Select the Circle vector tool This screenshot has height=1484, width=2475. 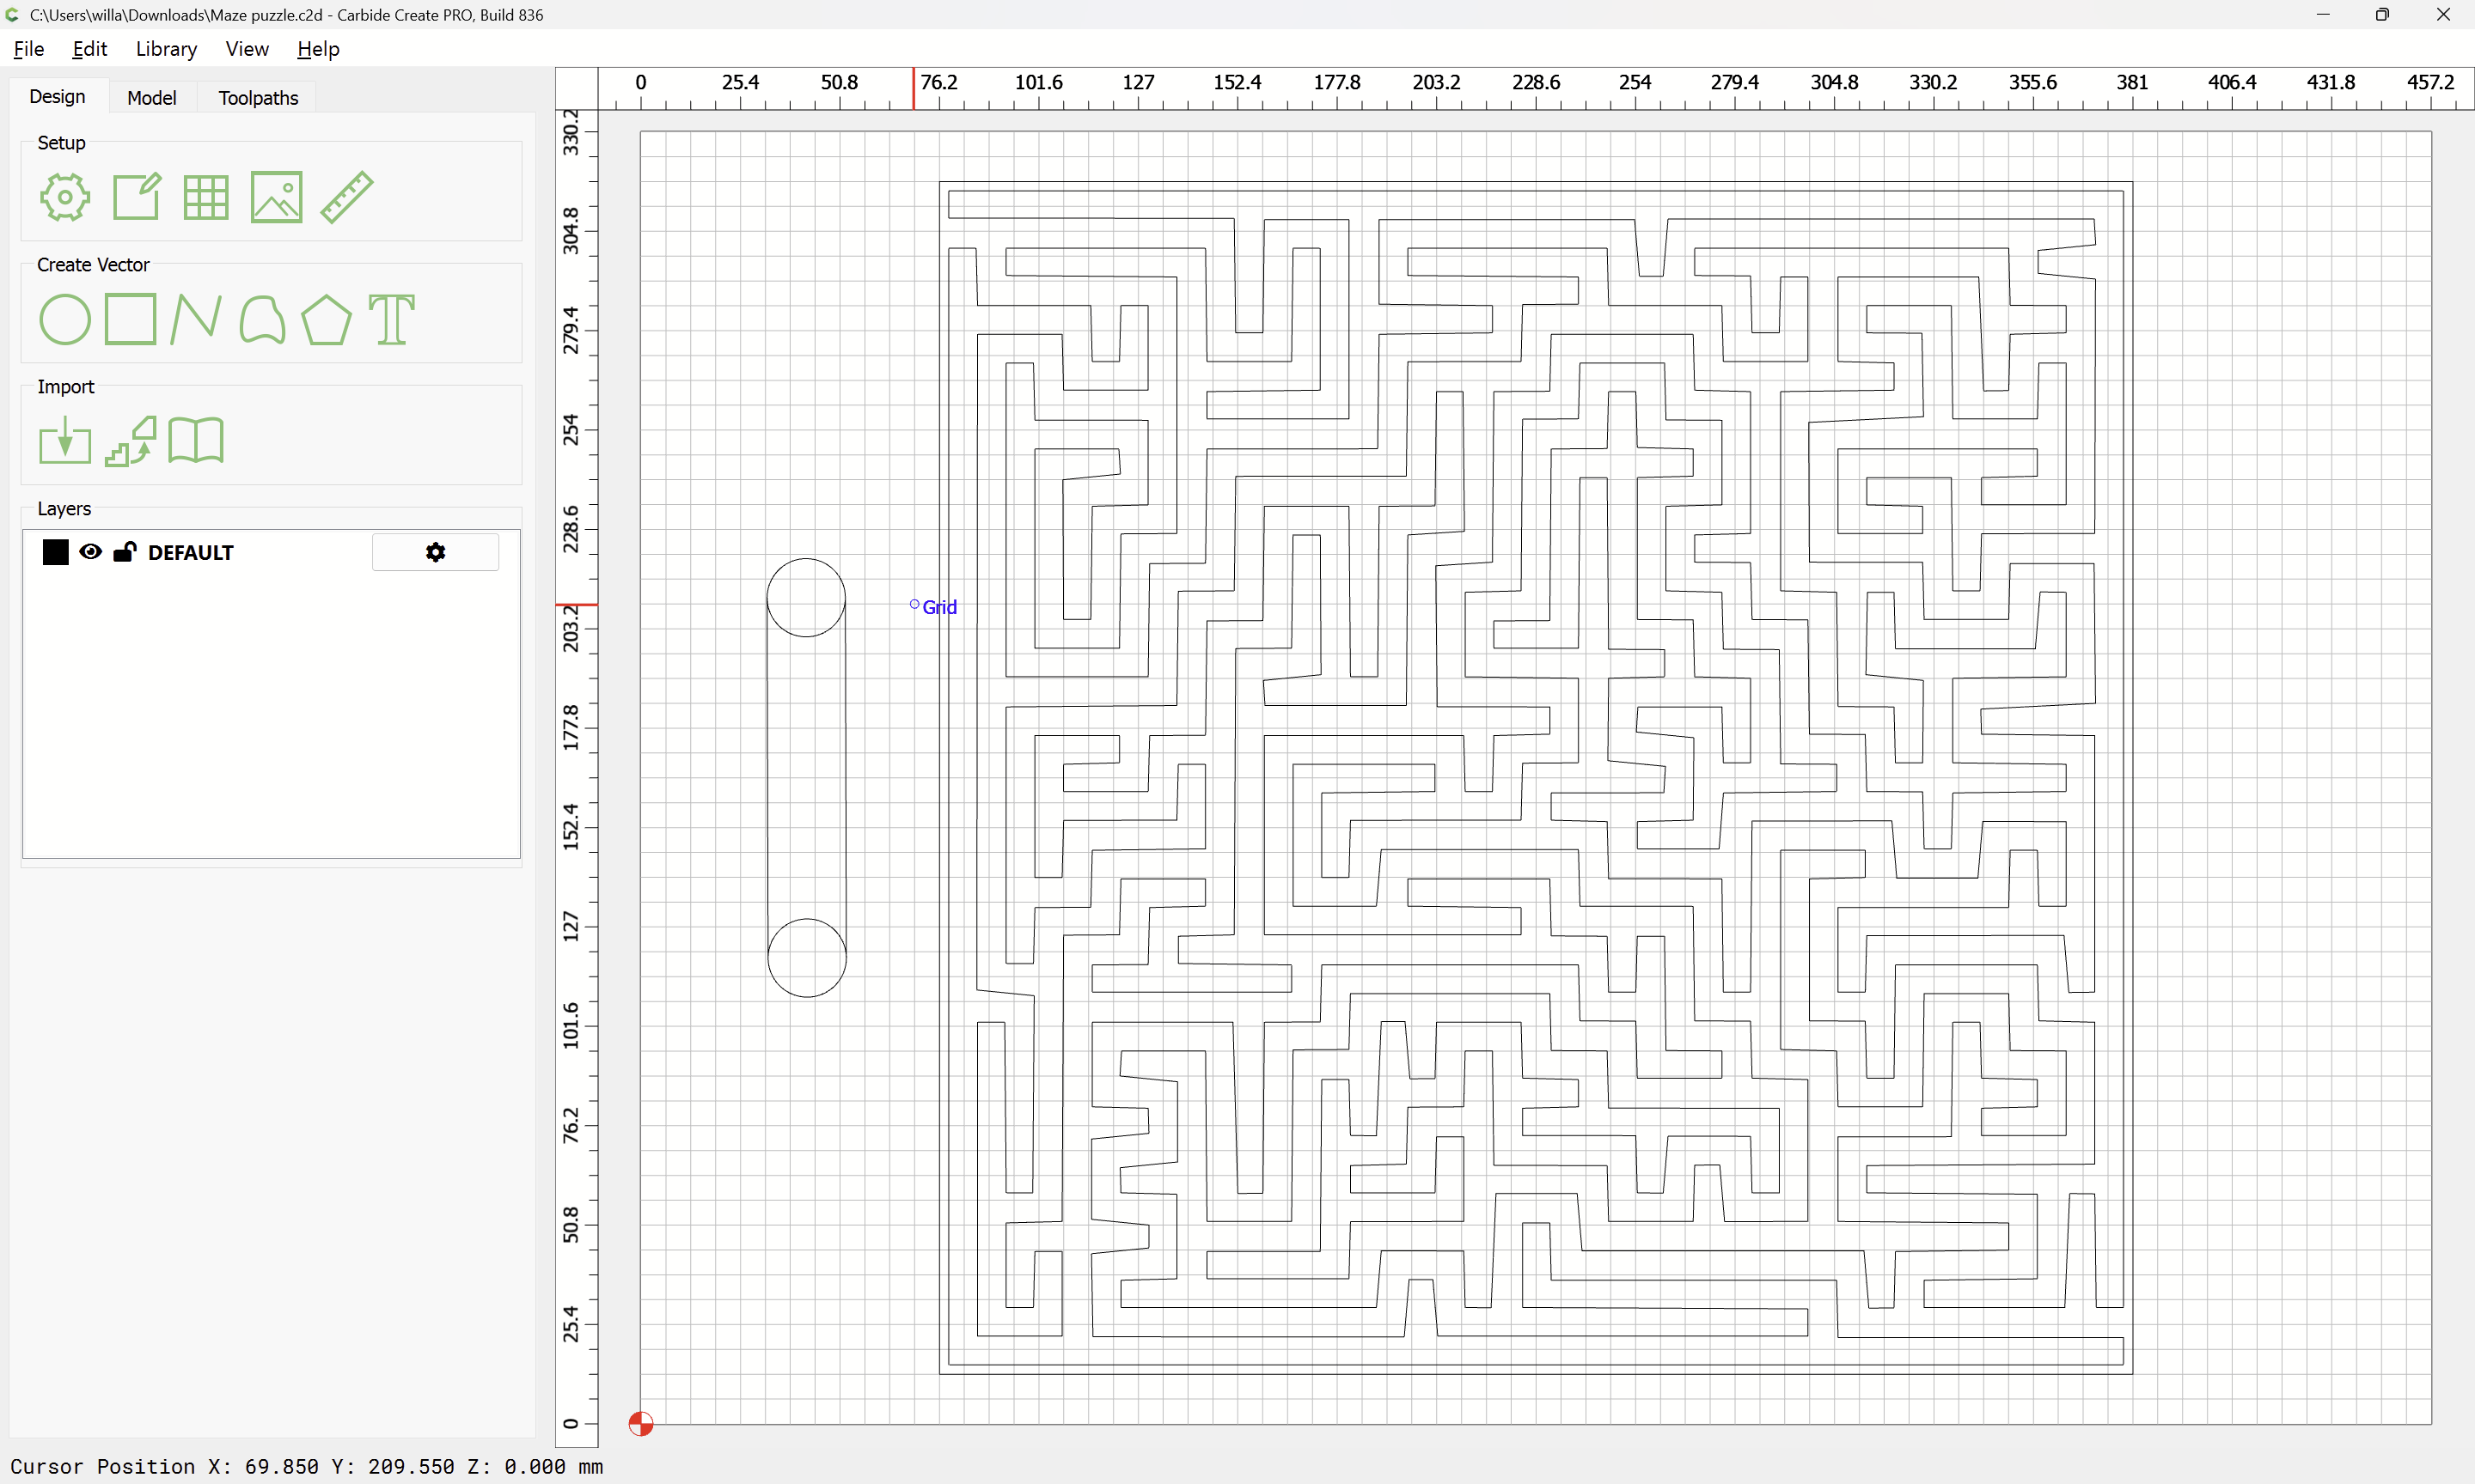65,320
